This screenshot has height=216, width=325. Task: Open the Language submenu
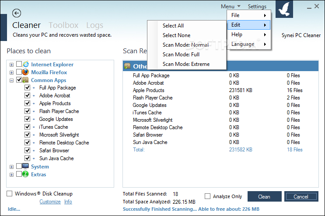pyautogui.click(x=249, y=44)
